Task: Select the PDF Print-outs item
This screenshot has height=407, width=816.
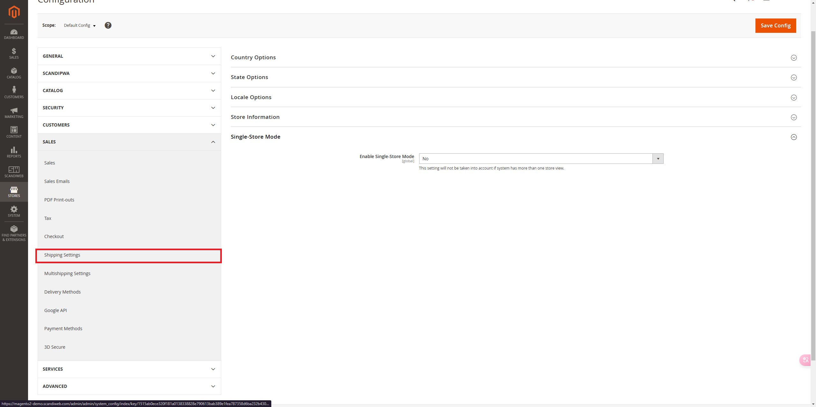Action: click(x=59, y=200)
